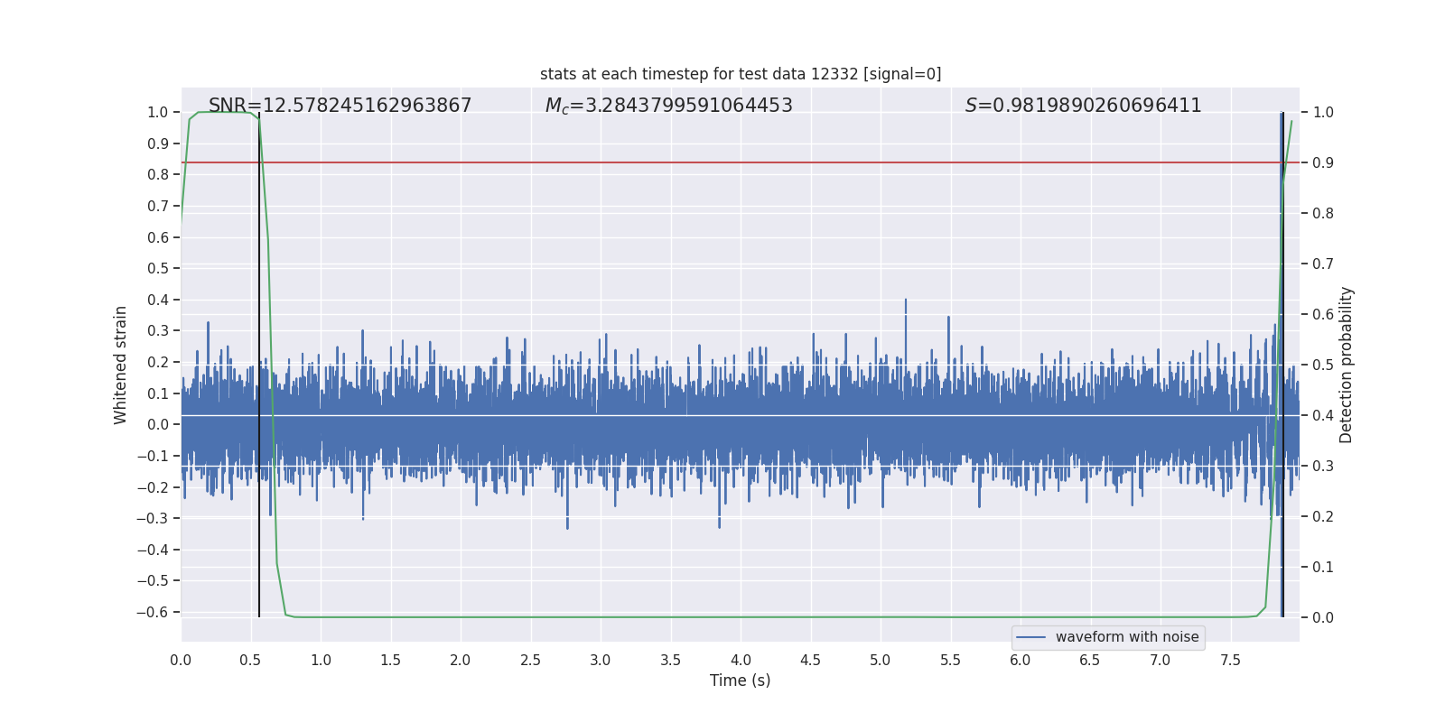This screenshot has height=722, width=1445.
Task: Click the 'Whitened strain' left axis label
Action: pyautogui.click(x=121, y=365)
